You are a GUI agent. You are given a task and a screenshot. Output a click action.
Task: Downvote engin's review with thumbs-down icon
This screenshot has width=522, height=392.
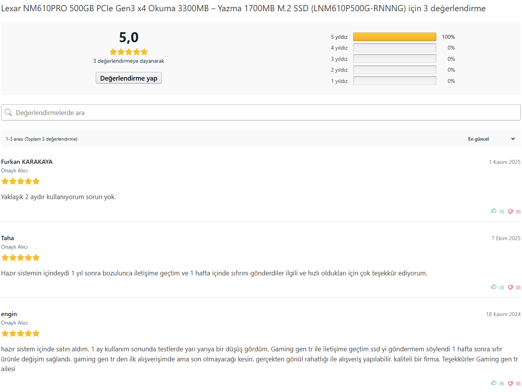[510, 383]
